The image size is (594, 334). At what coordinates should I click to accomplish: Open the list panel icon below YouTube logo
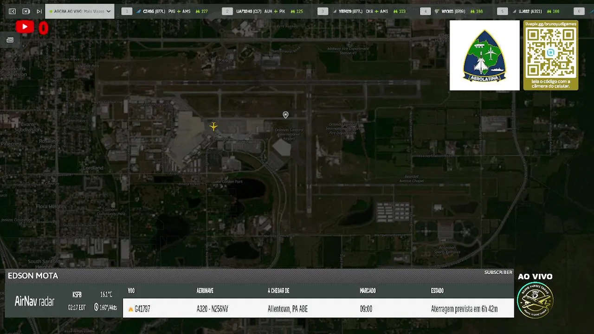point(10,40)
